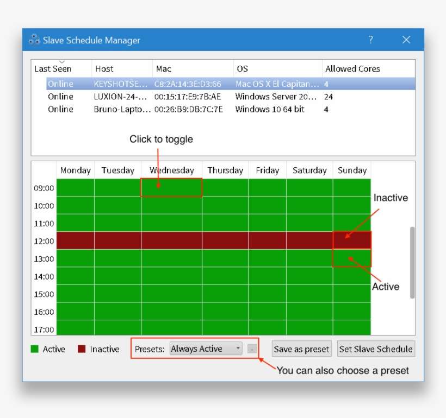Viewport: 446px width, 418px height.
Task: Open help via the question mark icon
Action: pos(370,40)
